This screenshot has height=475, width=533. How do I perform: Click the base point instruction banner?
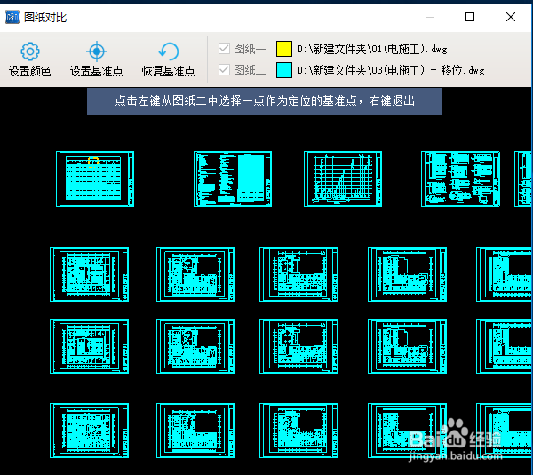tap(265, 101)
